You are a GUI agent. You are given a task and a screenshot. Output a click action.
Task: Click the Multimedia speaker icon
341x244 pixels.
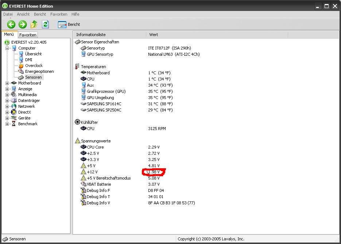(x=14, y=95)
